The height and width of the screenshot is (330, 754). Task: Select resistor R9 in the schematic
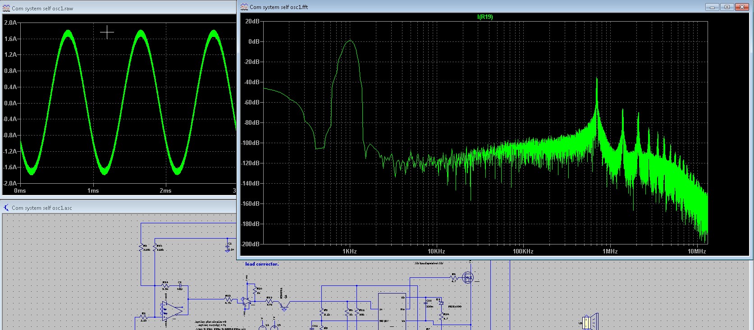point(321,312)
